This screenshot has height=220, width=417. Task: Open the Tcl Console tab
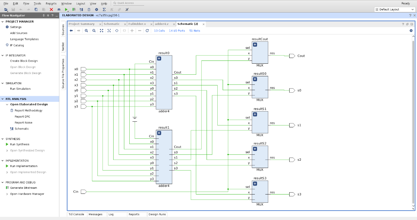77,214
